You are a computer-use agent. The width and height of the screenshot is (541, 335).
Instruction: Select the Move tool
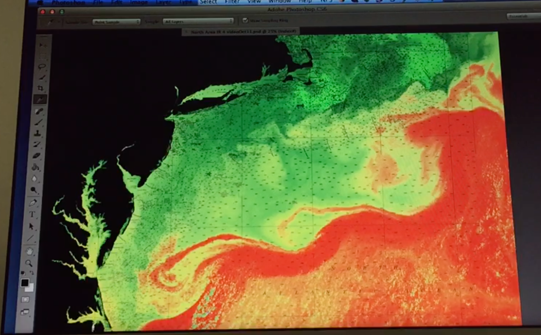point(43,45)
